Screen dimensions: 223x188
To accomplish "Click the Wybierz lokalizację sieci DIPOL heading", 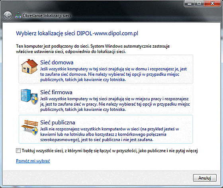I will 77,33.
